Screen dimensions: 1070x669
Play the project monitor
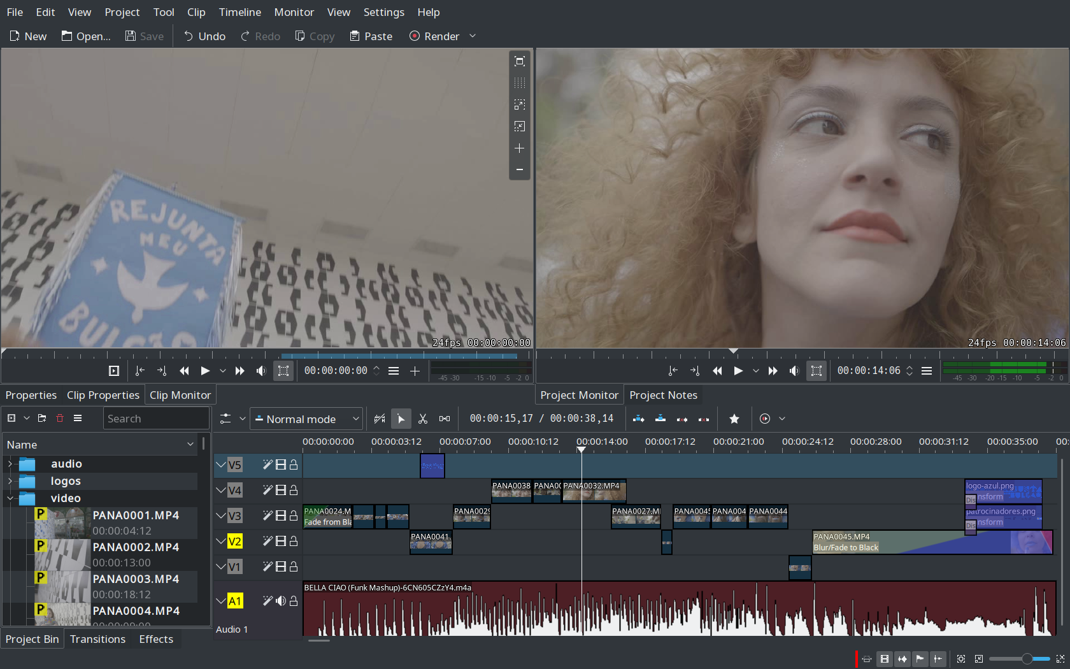coord(738,371)
